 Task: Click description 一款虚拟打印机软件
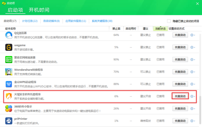(27, 123)
